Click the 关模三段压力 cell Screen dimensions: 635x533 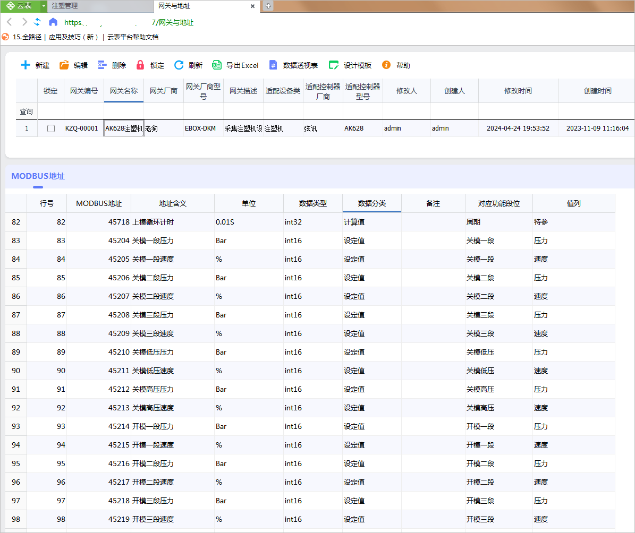pyautogui.click(x=173, y=315)
